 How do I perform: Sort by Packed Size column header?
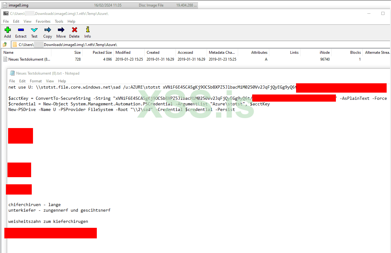(x=98, y=53)
